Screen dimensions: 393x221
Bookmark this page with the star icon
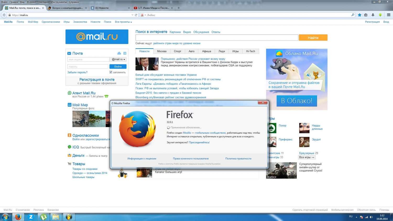[x=359, y=15]
